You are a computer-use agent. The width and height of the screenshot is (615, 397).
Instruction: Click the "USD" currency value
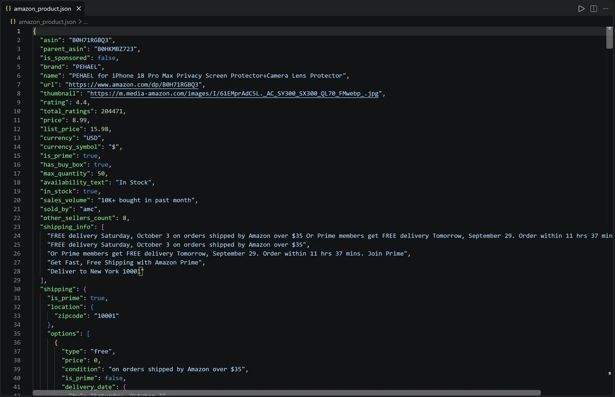click(92, 138)
